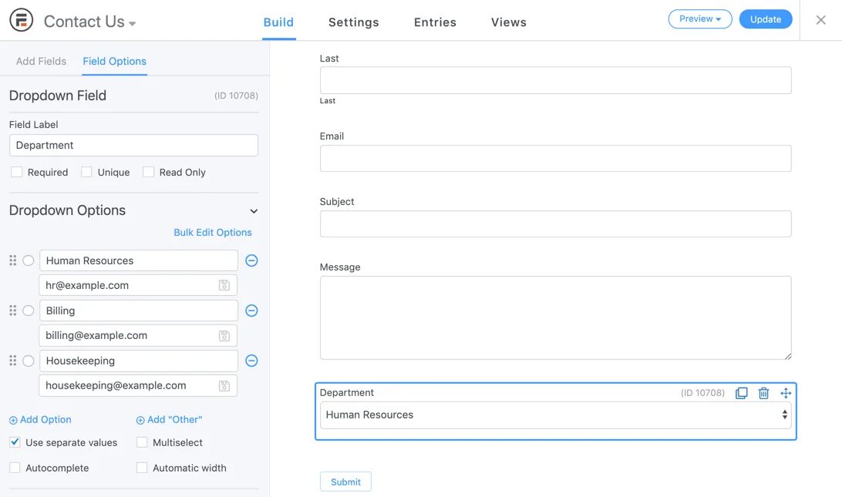Screen dimensions: 842x497
Task: Switch to the Add Fields tab
Action: (x=41, y=61)
